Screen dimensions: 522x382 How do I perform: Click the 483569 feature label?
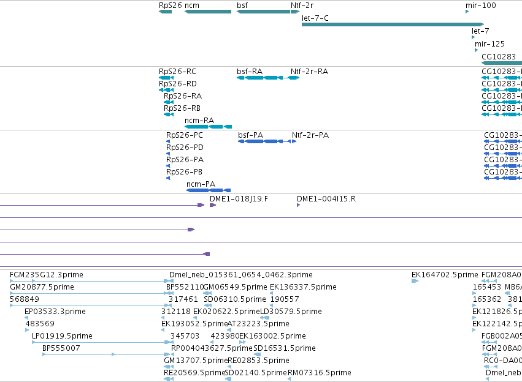click(x=40, y=324)
